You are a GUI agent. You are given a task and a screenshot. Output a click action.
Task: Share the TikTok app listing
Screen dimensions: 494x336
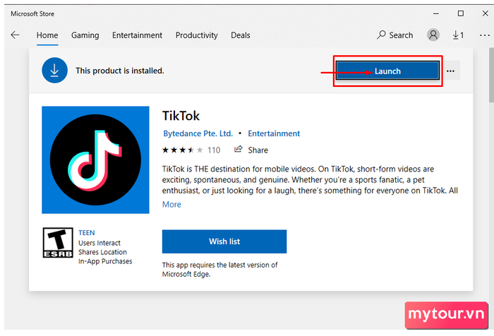251,150
